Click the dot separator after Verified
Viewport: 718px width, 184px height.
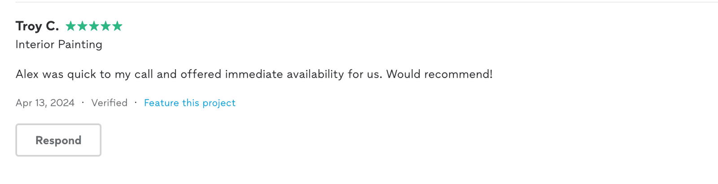pyautogui.click(x=136, y=103)
